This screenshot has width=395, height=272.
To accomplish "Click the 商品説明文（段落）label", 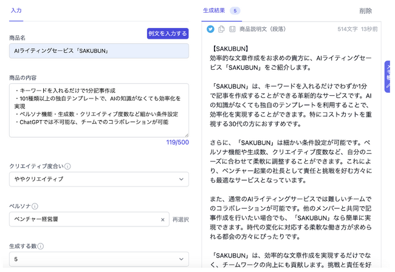I will pos(263,29).
